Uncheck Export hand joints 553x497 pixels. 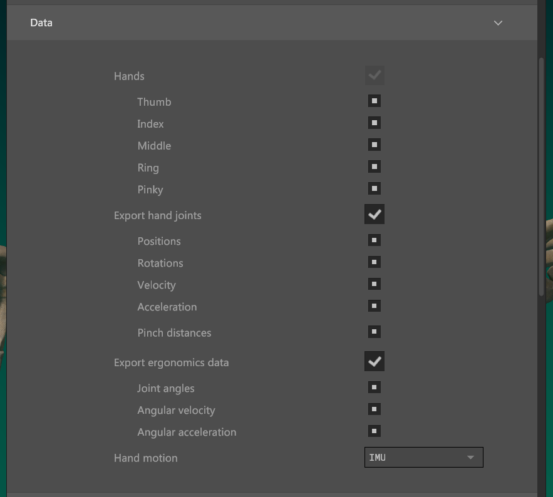(375, 214)
